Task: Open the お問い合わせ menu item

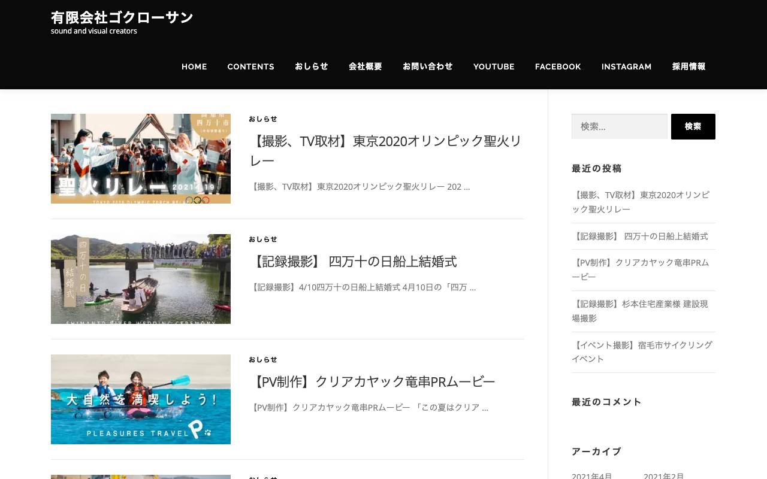Action: tap(428, 66)
